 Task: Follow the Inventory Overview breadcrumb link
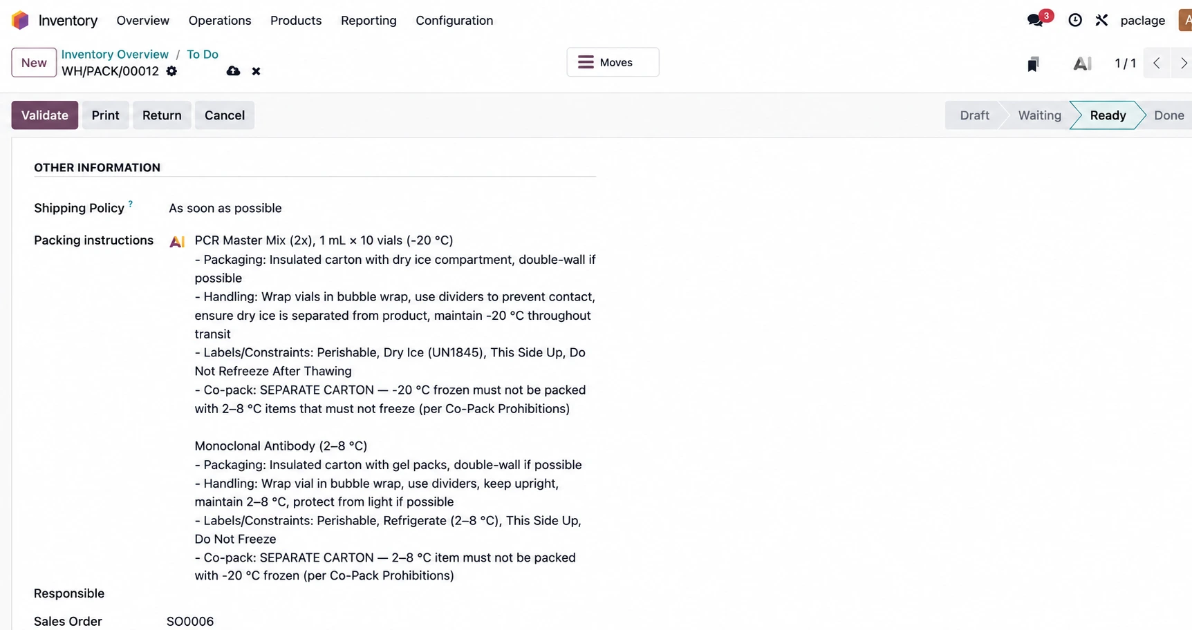[x=115, y=54]
